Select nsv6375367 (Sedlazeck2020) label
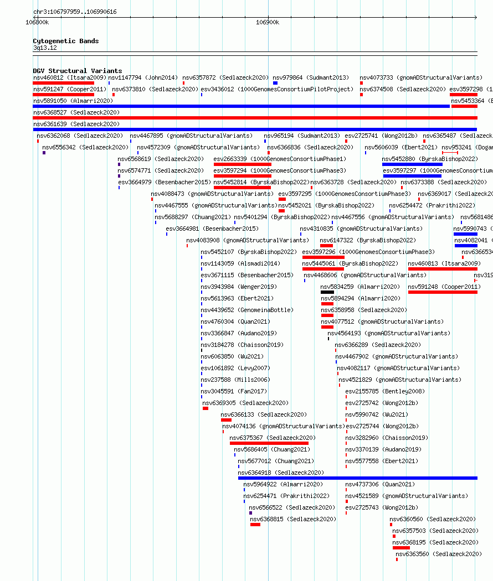The image size is (493, 581). [x=273, y=438]
